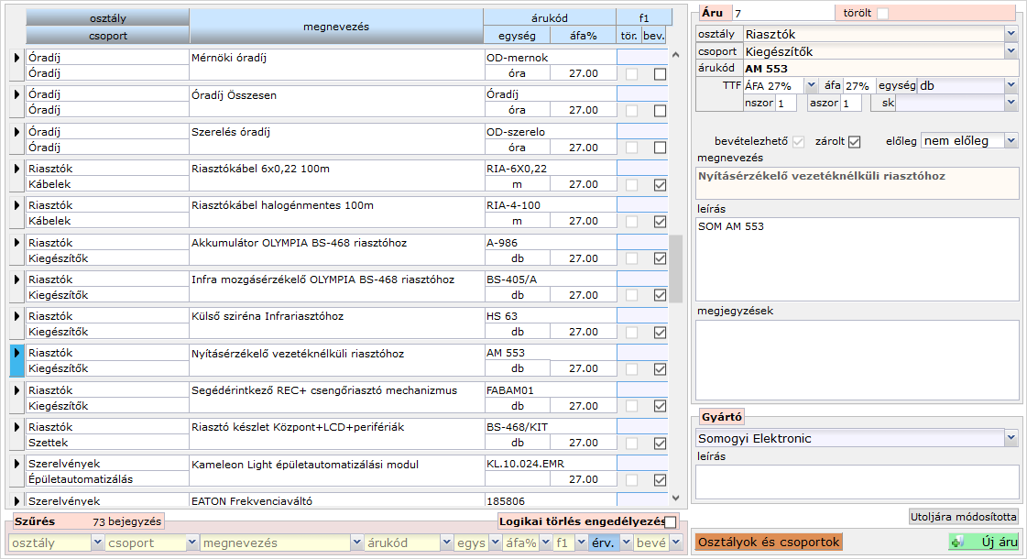This screenshot has width=1027, height=559.
Task: Click the scroll up arrow of item list
Action: coord(676,55)
